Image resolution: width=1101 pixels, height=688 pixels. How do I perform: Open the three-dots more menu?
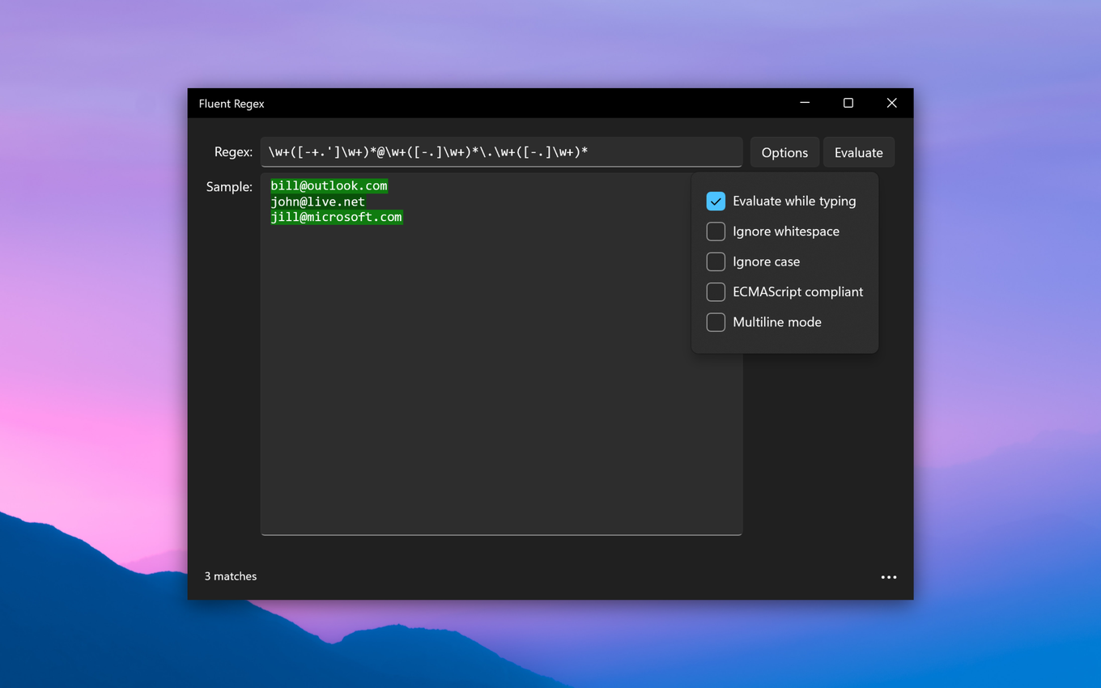(x=888, y=577)
